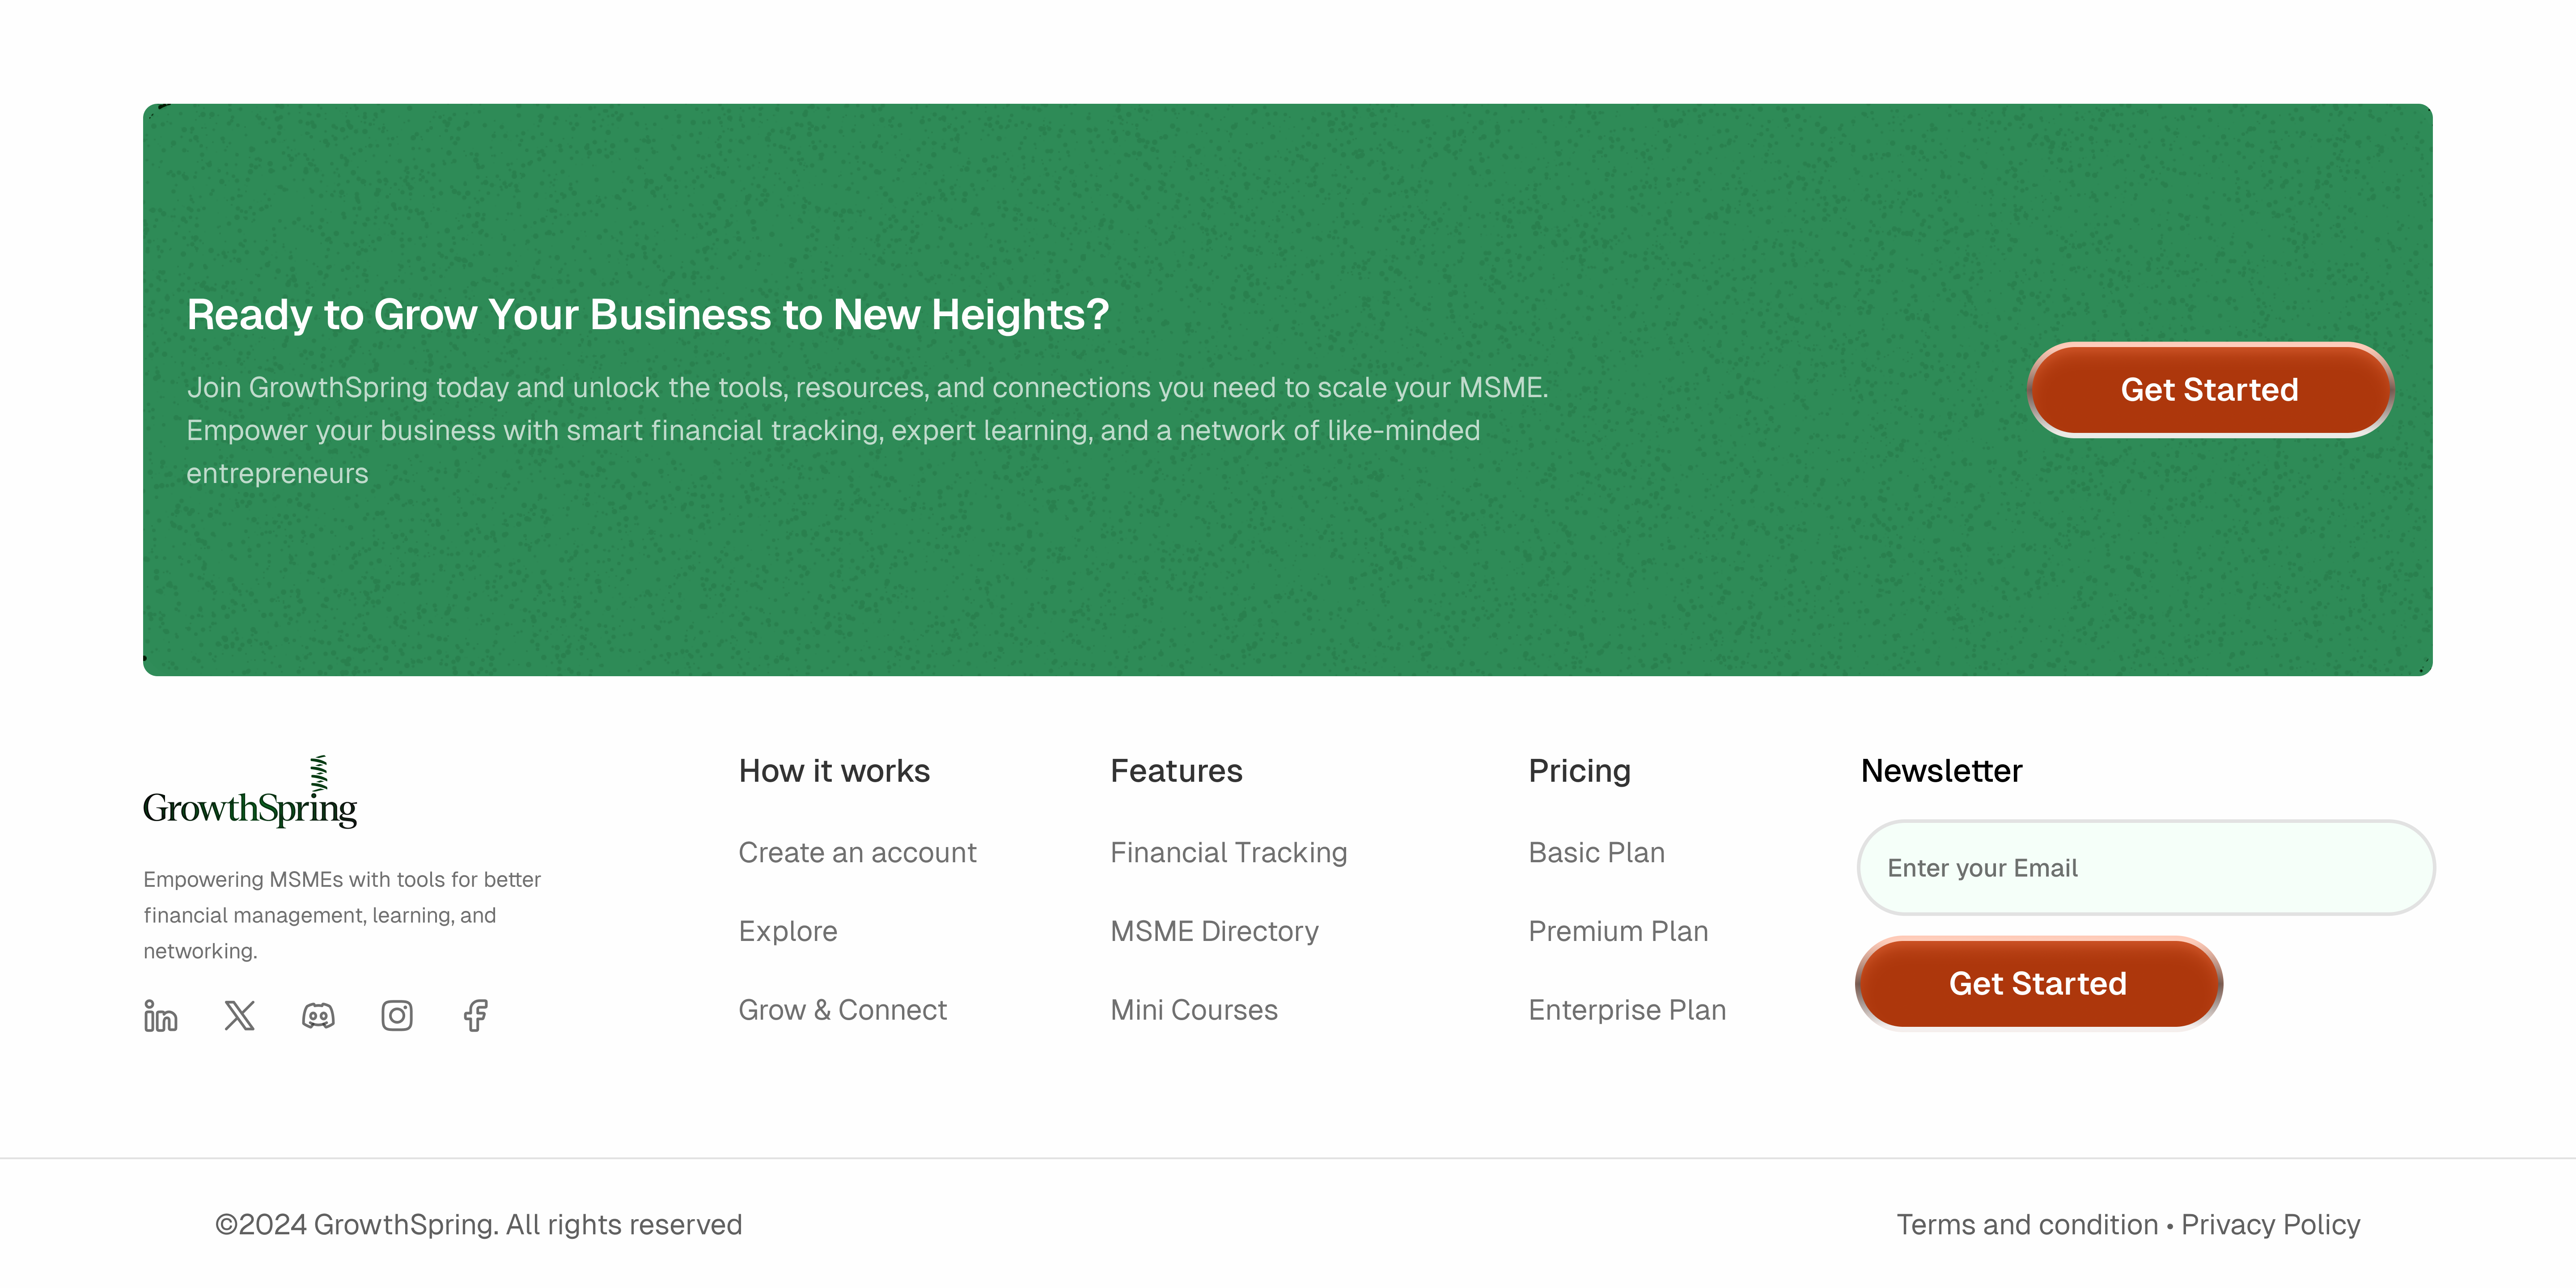This screenshot has height=1288, width=2576.
Task: Open the MSME Directory link
Action: pyautogui.click(x=1214, y=932)
